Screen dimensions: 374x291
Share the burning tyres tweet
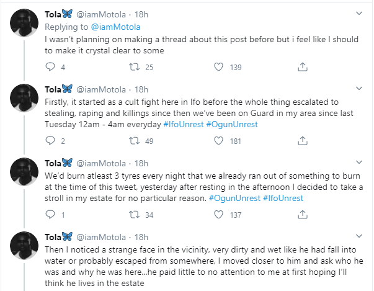(x=302, y=215)
